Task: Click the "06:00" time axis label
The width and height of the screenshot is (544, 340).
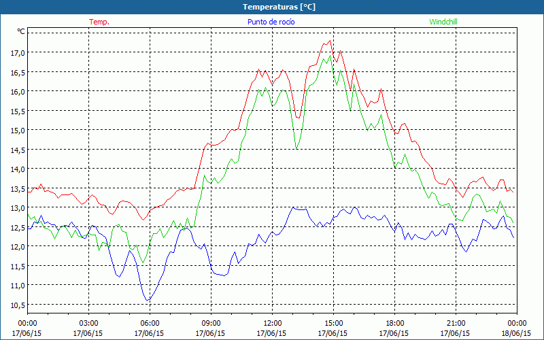Action: [x=150, y=324]
